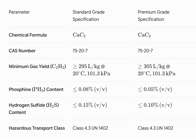The image size is (196, 139).
Task: Click the 0.10% hydrogen sulfide limit
Action: point(155,105)
